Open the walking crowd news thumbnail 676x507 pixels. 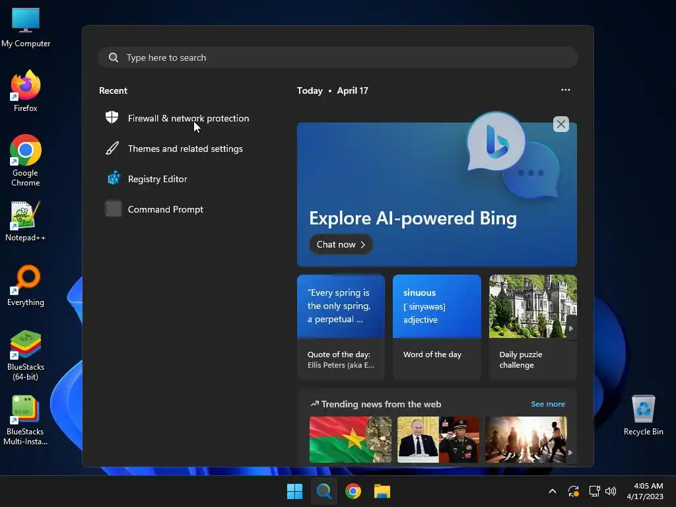526,439
